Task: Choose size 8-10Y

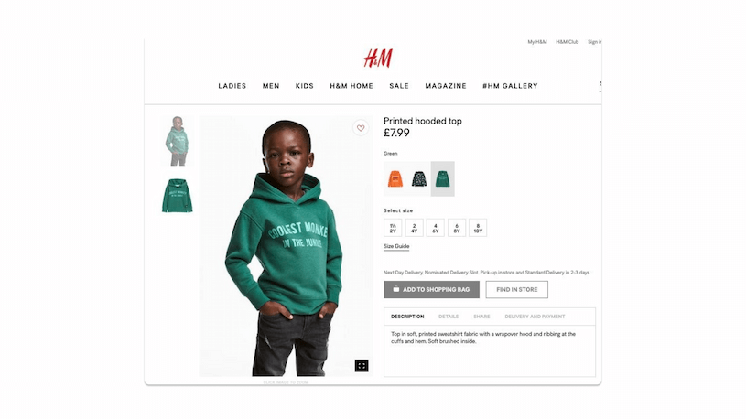Action: 478,228
